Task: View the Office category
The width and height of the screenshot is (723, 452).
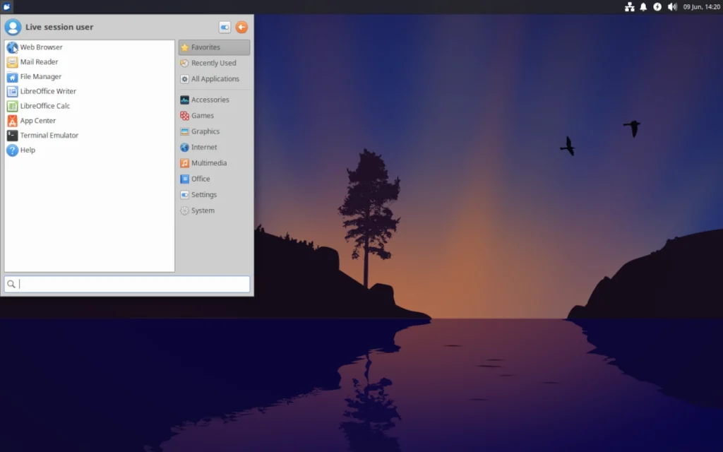Action: (215, 179)
